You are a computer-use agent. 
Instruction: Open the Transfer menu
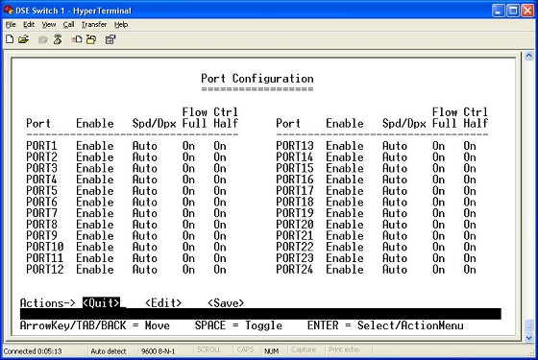(x=94, y=25)
